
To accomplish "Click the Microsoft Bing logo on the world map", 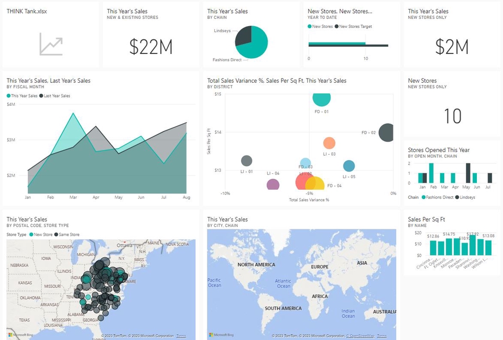I will [214, 335].
